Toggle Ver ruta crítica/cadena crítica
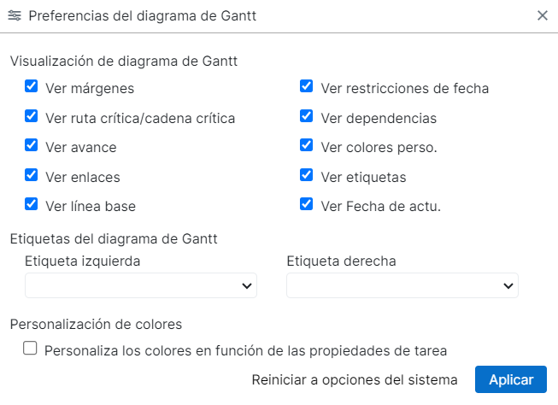 pos(32,116)
